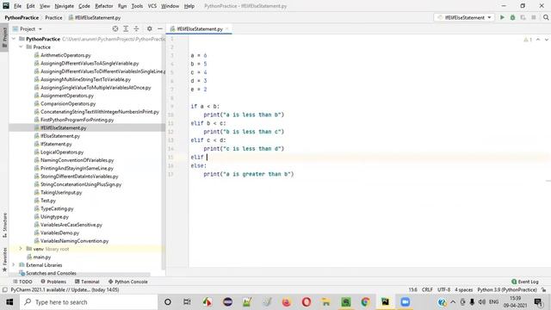Select TypeCasting.py file

57,208
